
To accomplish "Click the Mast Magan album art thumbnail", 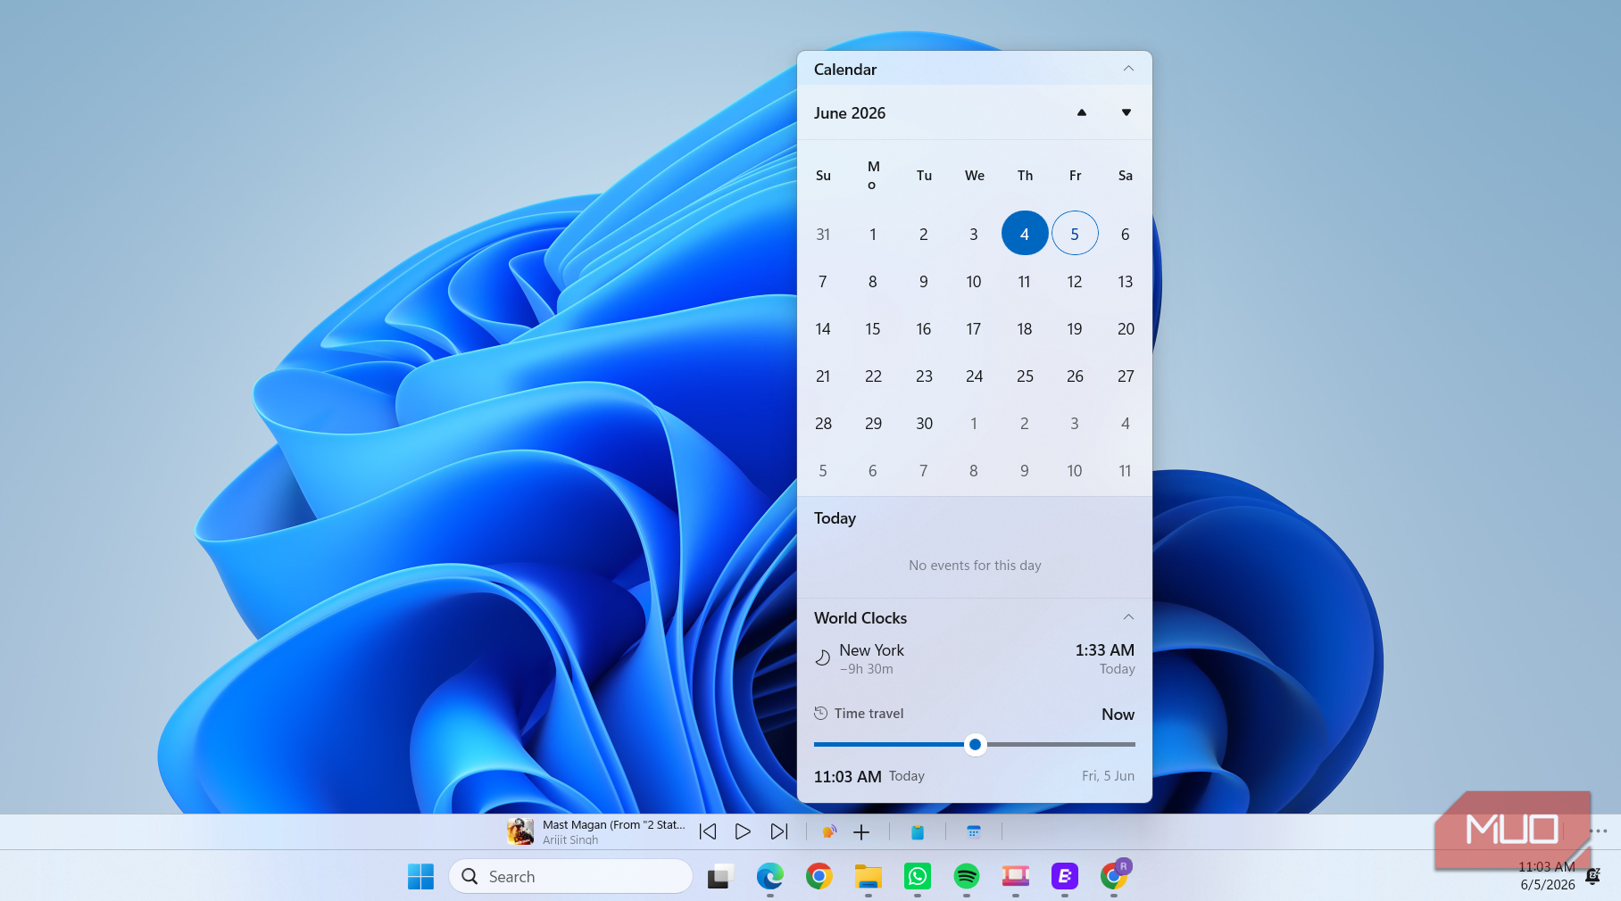I will point(520,831).
